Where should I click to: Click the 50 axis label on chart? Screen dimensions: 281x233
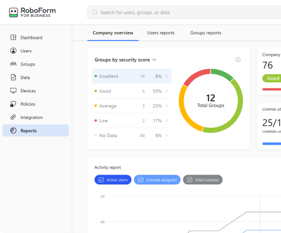102,196
